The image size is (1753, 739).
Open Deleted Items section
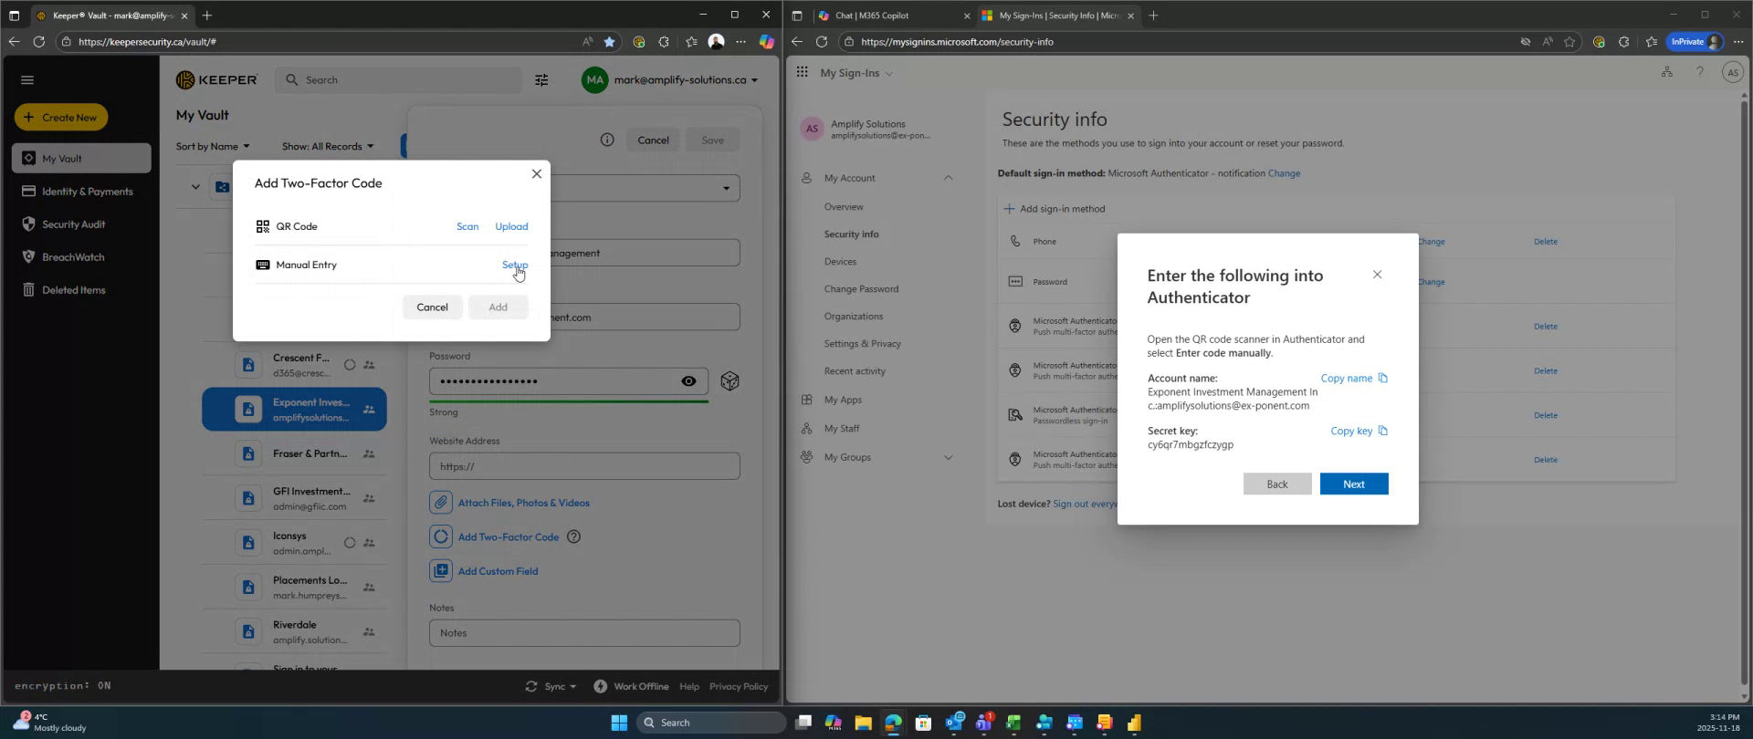[x=81, y=290]
